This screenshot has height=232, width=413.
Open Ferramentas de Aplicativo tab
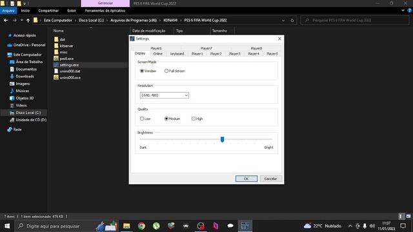tap(105, 10)
